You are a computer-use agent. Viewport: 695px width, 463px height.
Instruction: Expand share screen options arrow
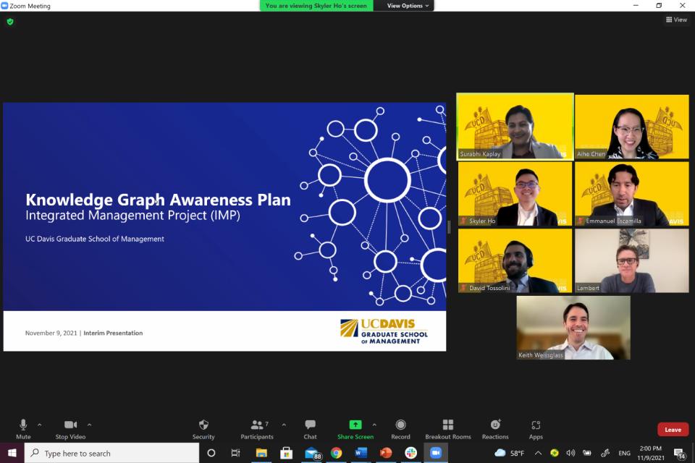pyautogui.click(x=374, y=425)
